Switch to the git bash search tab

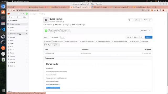[x=122, y=7]
